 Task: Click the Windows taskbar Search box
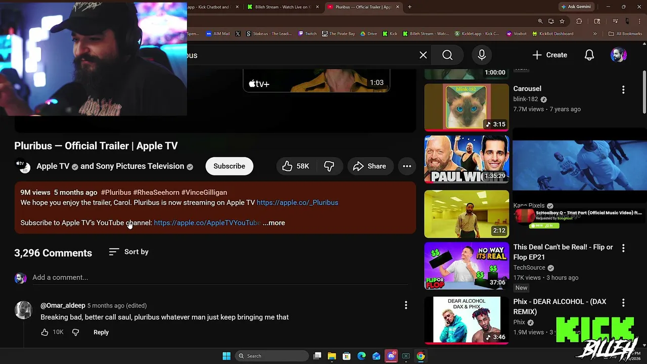tap(271, 356)
